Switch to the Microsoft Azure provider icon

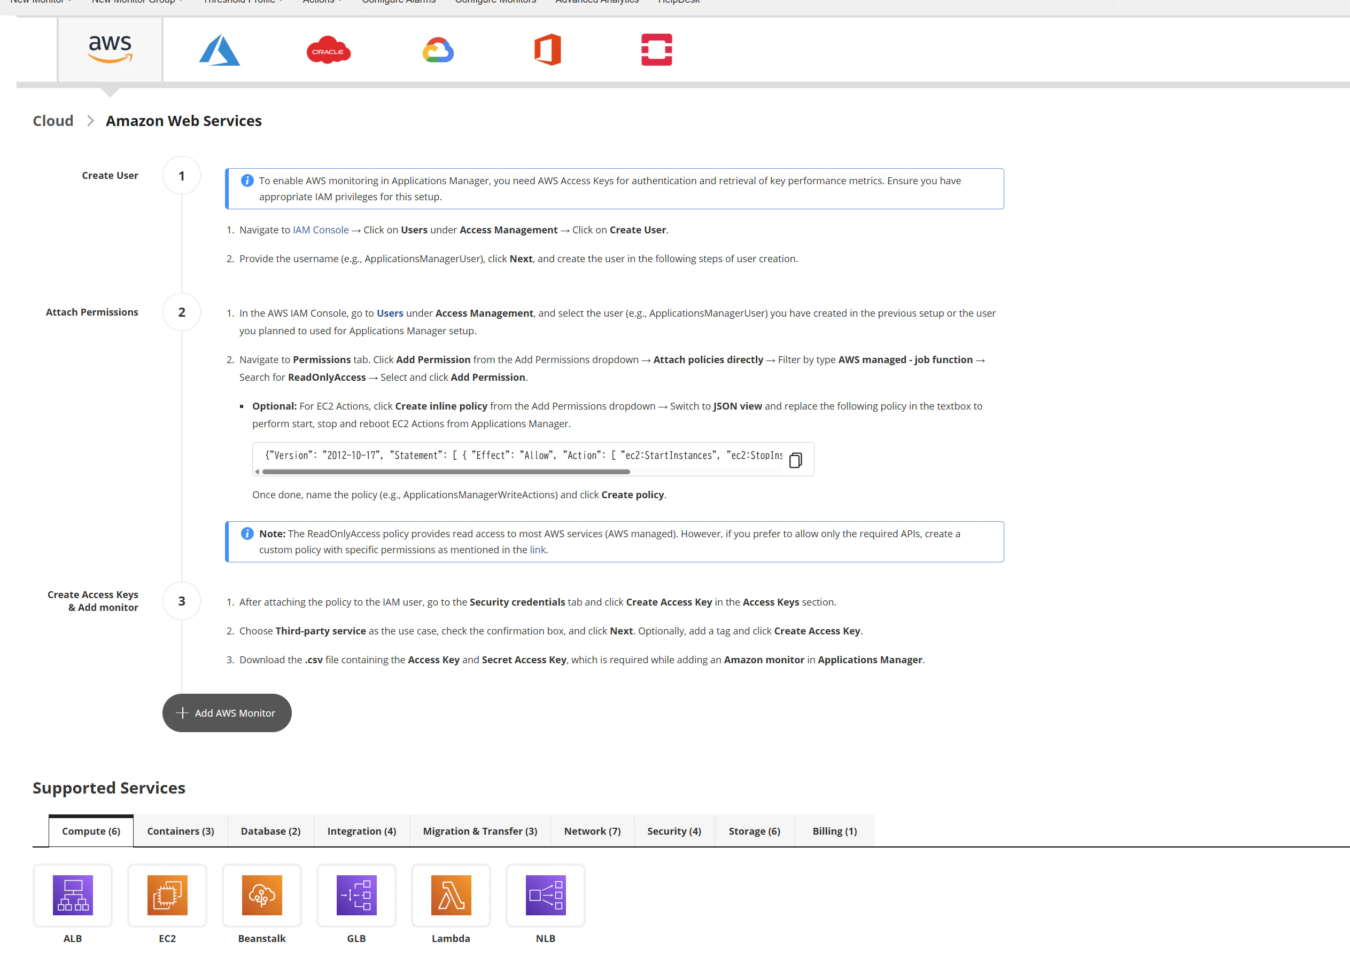tap(219, 50)
